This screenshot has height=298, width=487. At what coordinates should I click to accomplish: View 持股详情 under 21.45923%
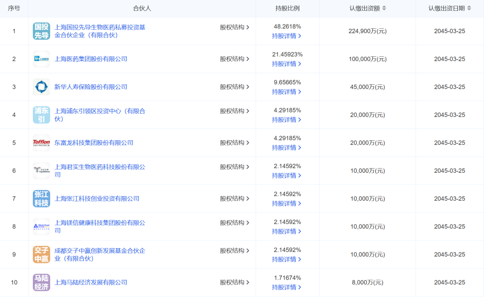[286, 64]
